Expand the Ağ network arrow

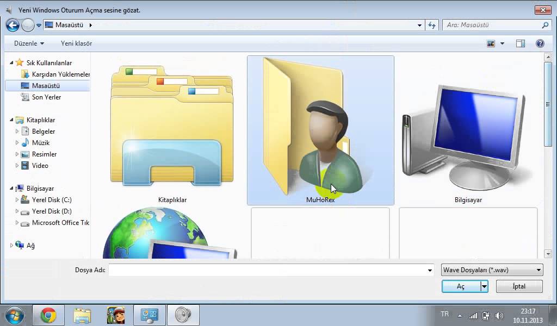click(11, 246)
